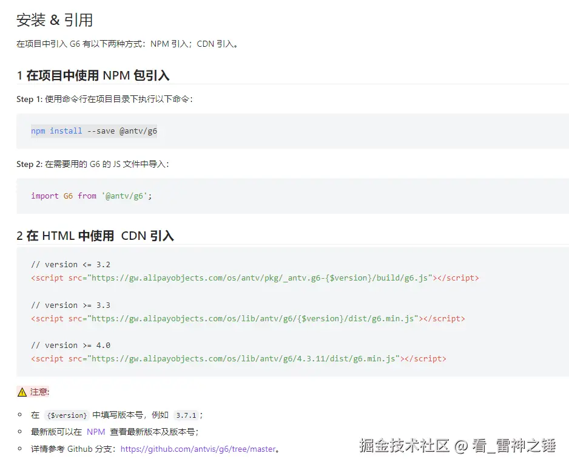Click the warning triangle icon beside 注意
This screenshot has width=569, height=467.
[22, 392]
